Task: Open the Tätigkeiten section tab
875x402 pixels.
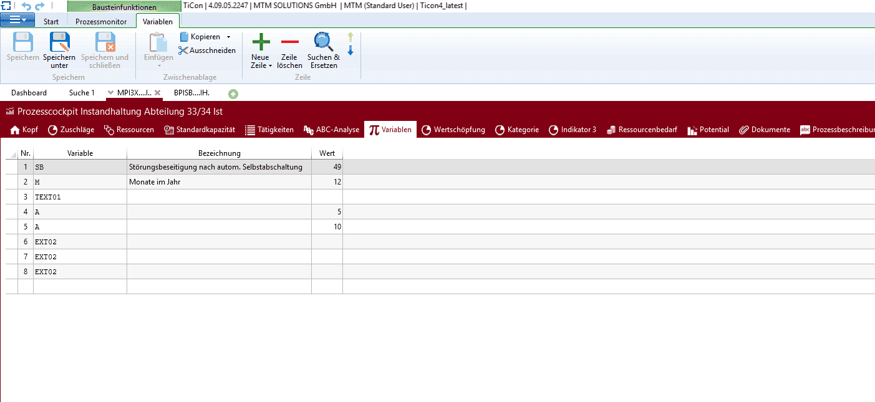Action: pyautogui.click(x=269, y=130)
